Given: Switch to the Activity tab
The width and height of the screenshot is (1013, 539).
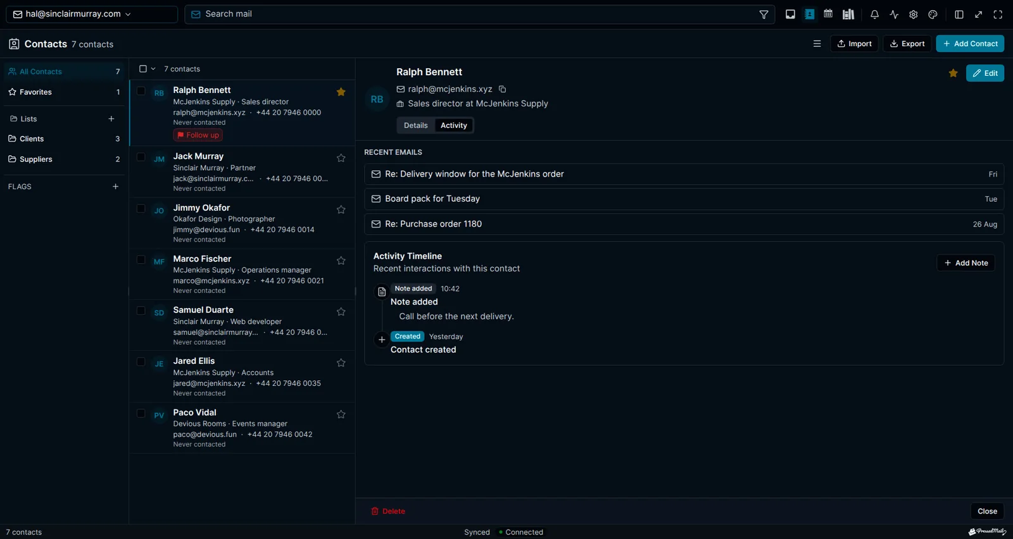Looking at the screenshot, I should [x=454, y=125].
